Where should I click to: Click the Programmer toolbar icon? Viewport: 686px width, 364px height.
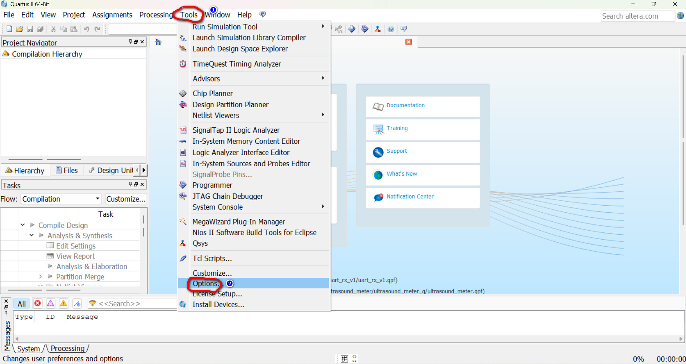365,29
